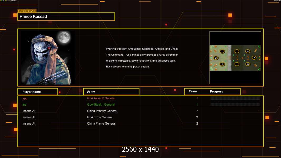
Task: Click the GLA Toxin General army entry
Action: click(x=100, y=117)
